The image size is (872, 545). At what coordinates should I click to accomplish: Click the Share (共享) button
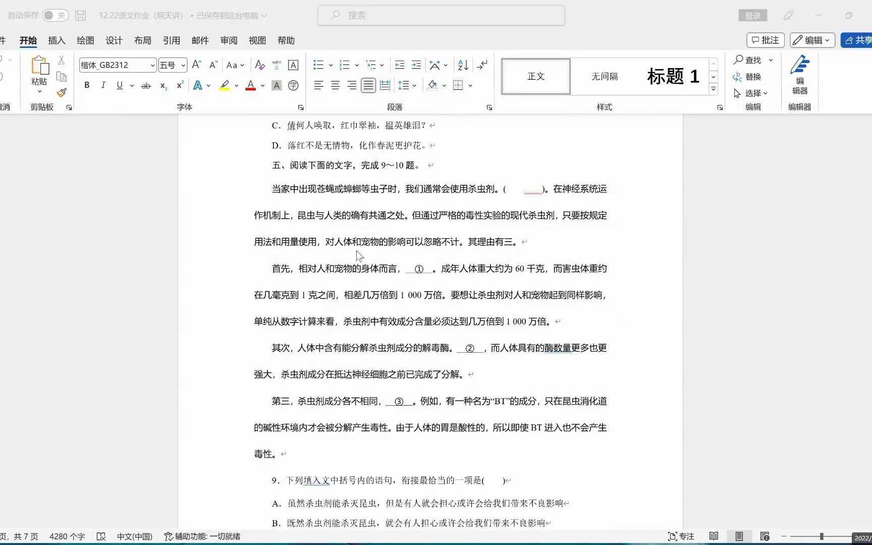(857, 40)
